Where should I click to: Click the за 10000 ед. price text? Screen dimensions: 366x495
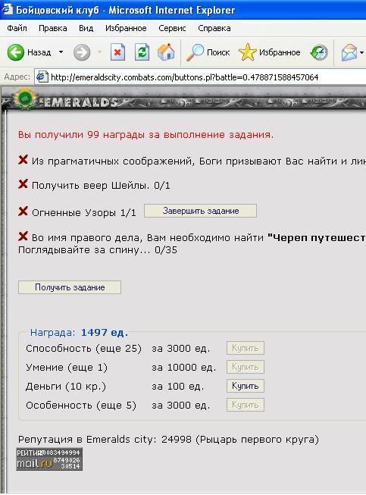click(184, 368)
